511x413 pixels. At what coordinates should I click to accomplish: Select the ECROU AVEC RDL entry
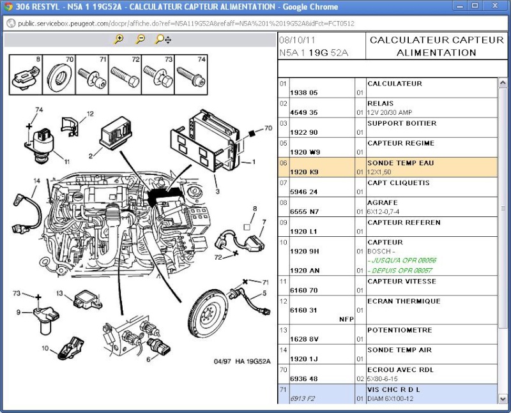point(400,370)
